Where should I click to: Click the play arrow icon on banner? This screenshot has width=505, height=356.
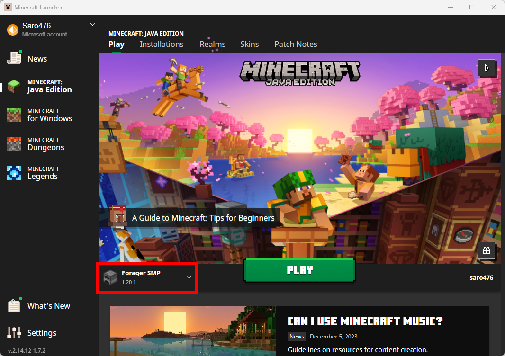487,68
